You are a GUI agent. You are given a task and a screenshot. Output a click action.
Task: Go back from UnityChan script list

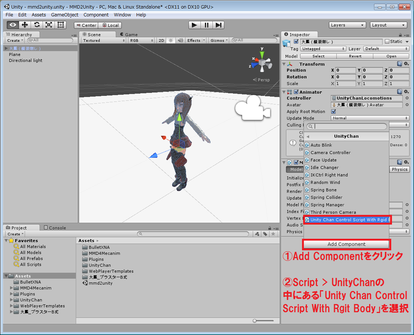click(x=308, y=137)
